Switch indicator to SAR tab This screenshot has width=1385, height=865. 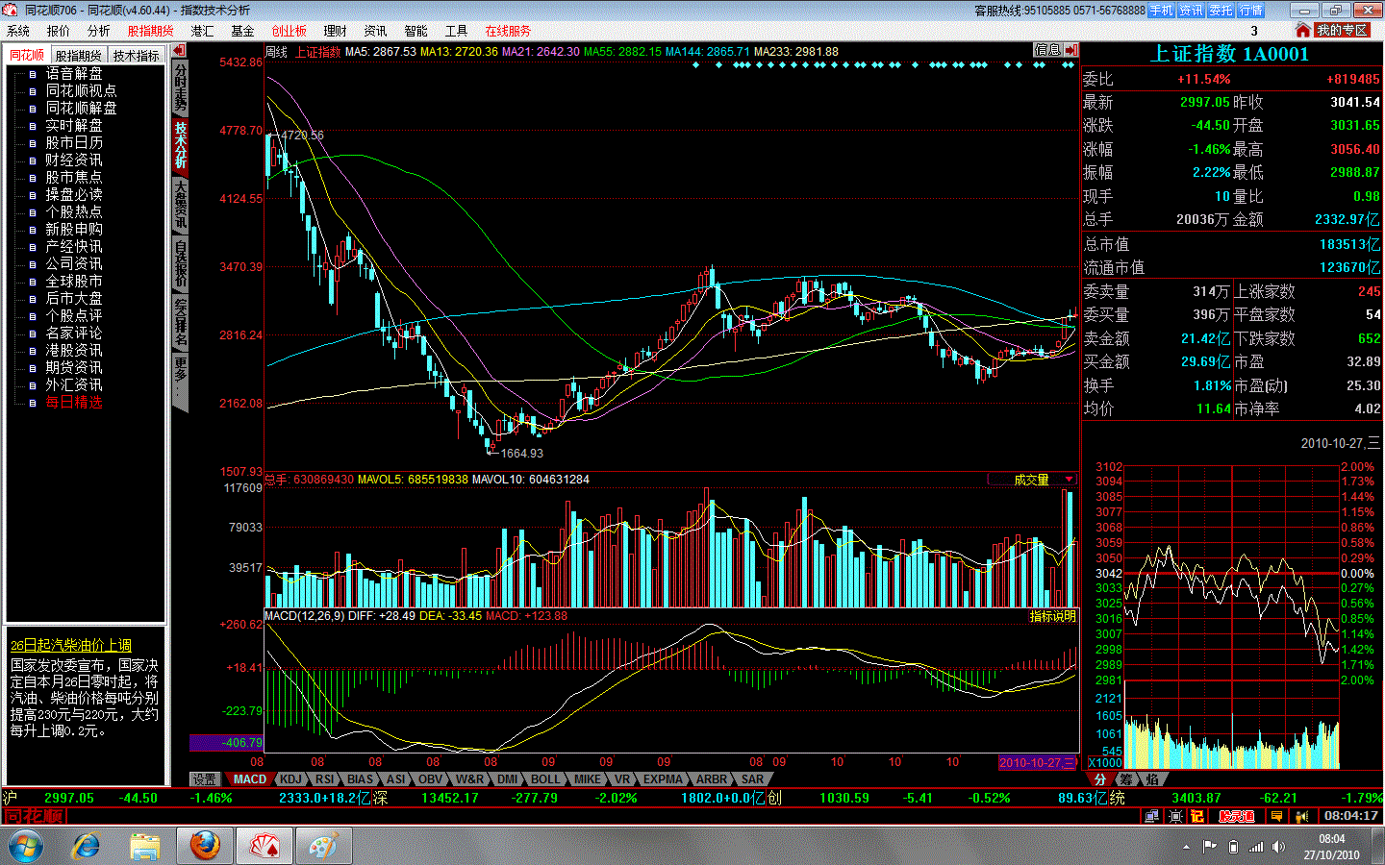pos(752,779)
